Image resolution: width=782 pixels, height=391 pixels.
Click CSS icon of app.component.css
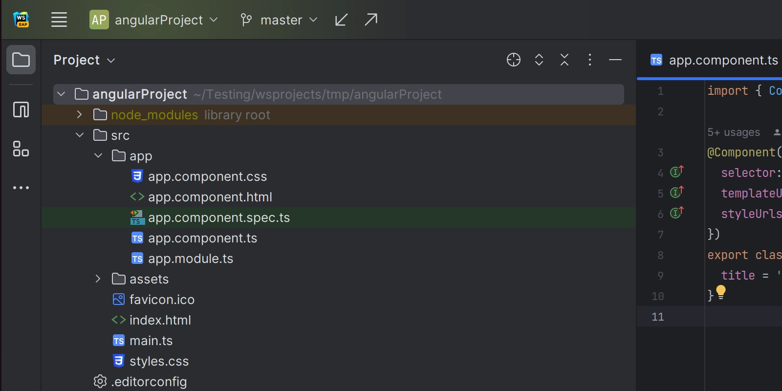click(x=137, y=176)
